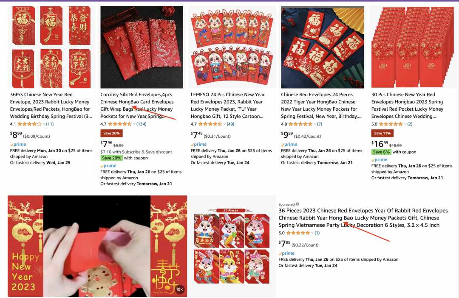Open the sponsored 36 Pieces 2023 Rabbit envelopes title
The width and height of the screenshot is (459, 298).
pyautogui.click(x=363, y=218)
